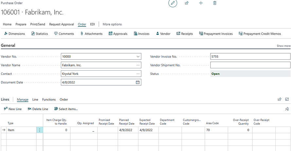The height and width of the screenshot is (151, 291).
Task: Open Prepayment Credit Memos
Action: tap(260, 34)
